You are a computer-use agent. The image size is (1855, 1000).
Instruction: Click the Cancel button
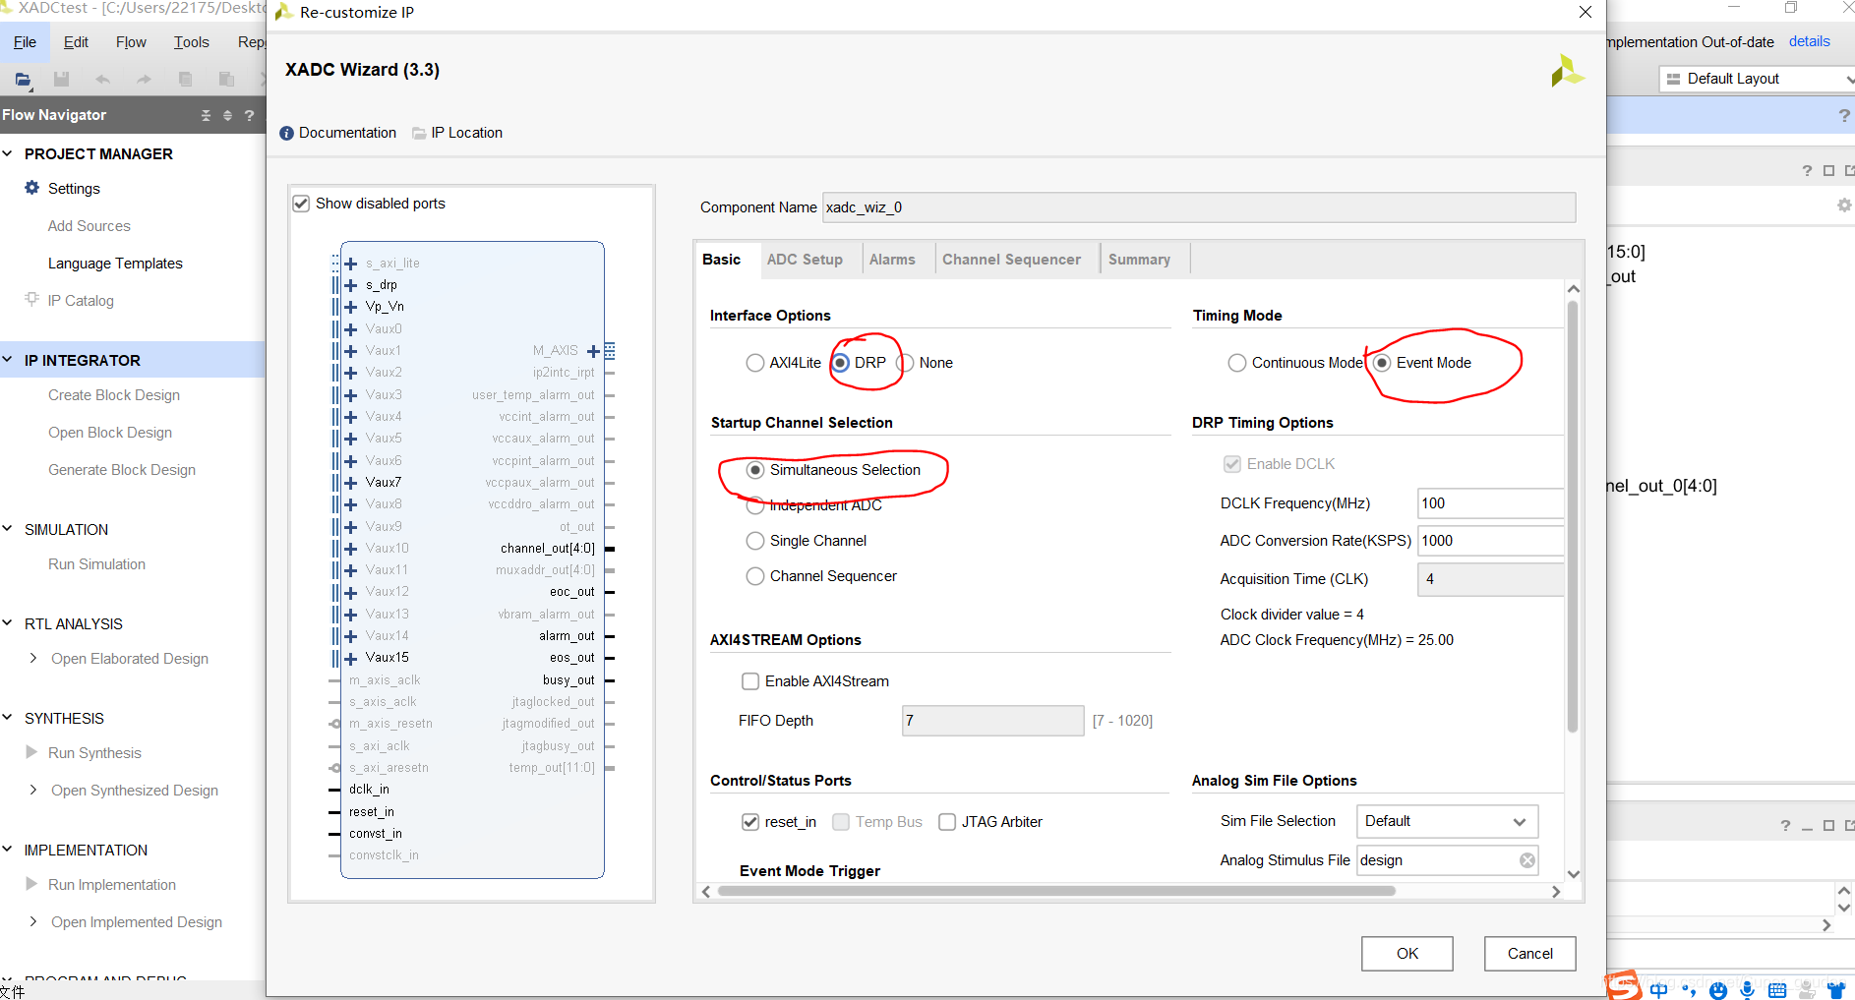1530,954
